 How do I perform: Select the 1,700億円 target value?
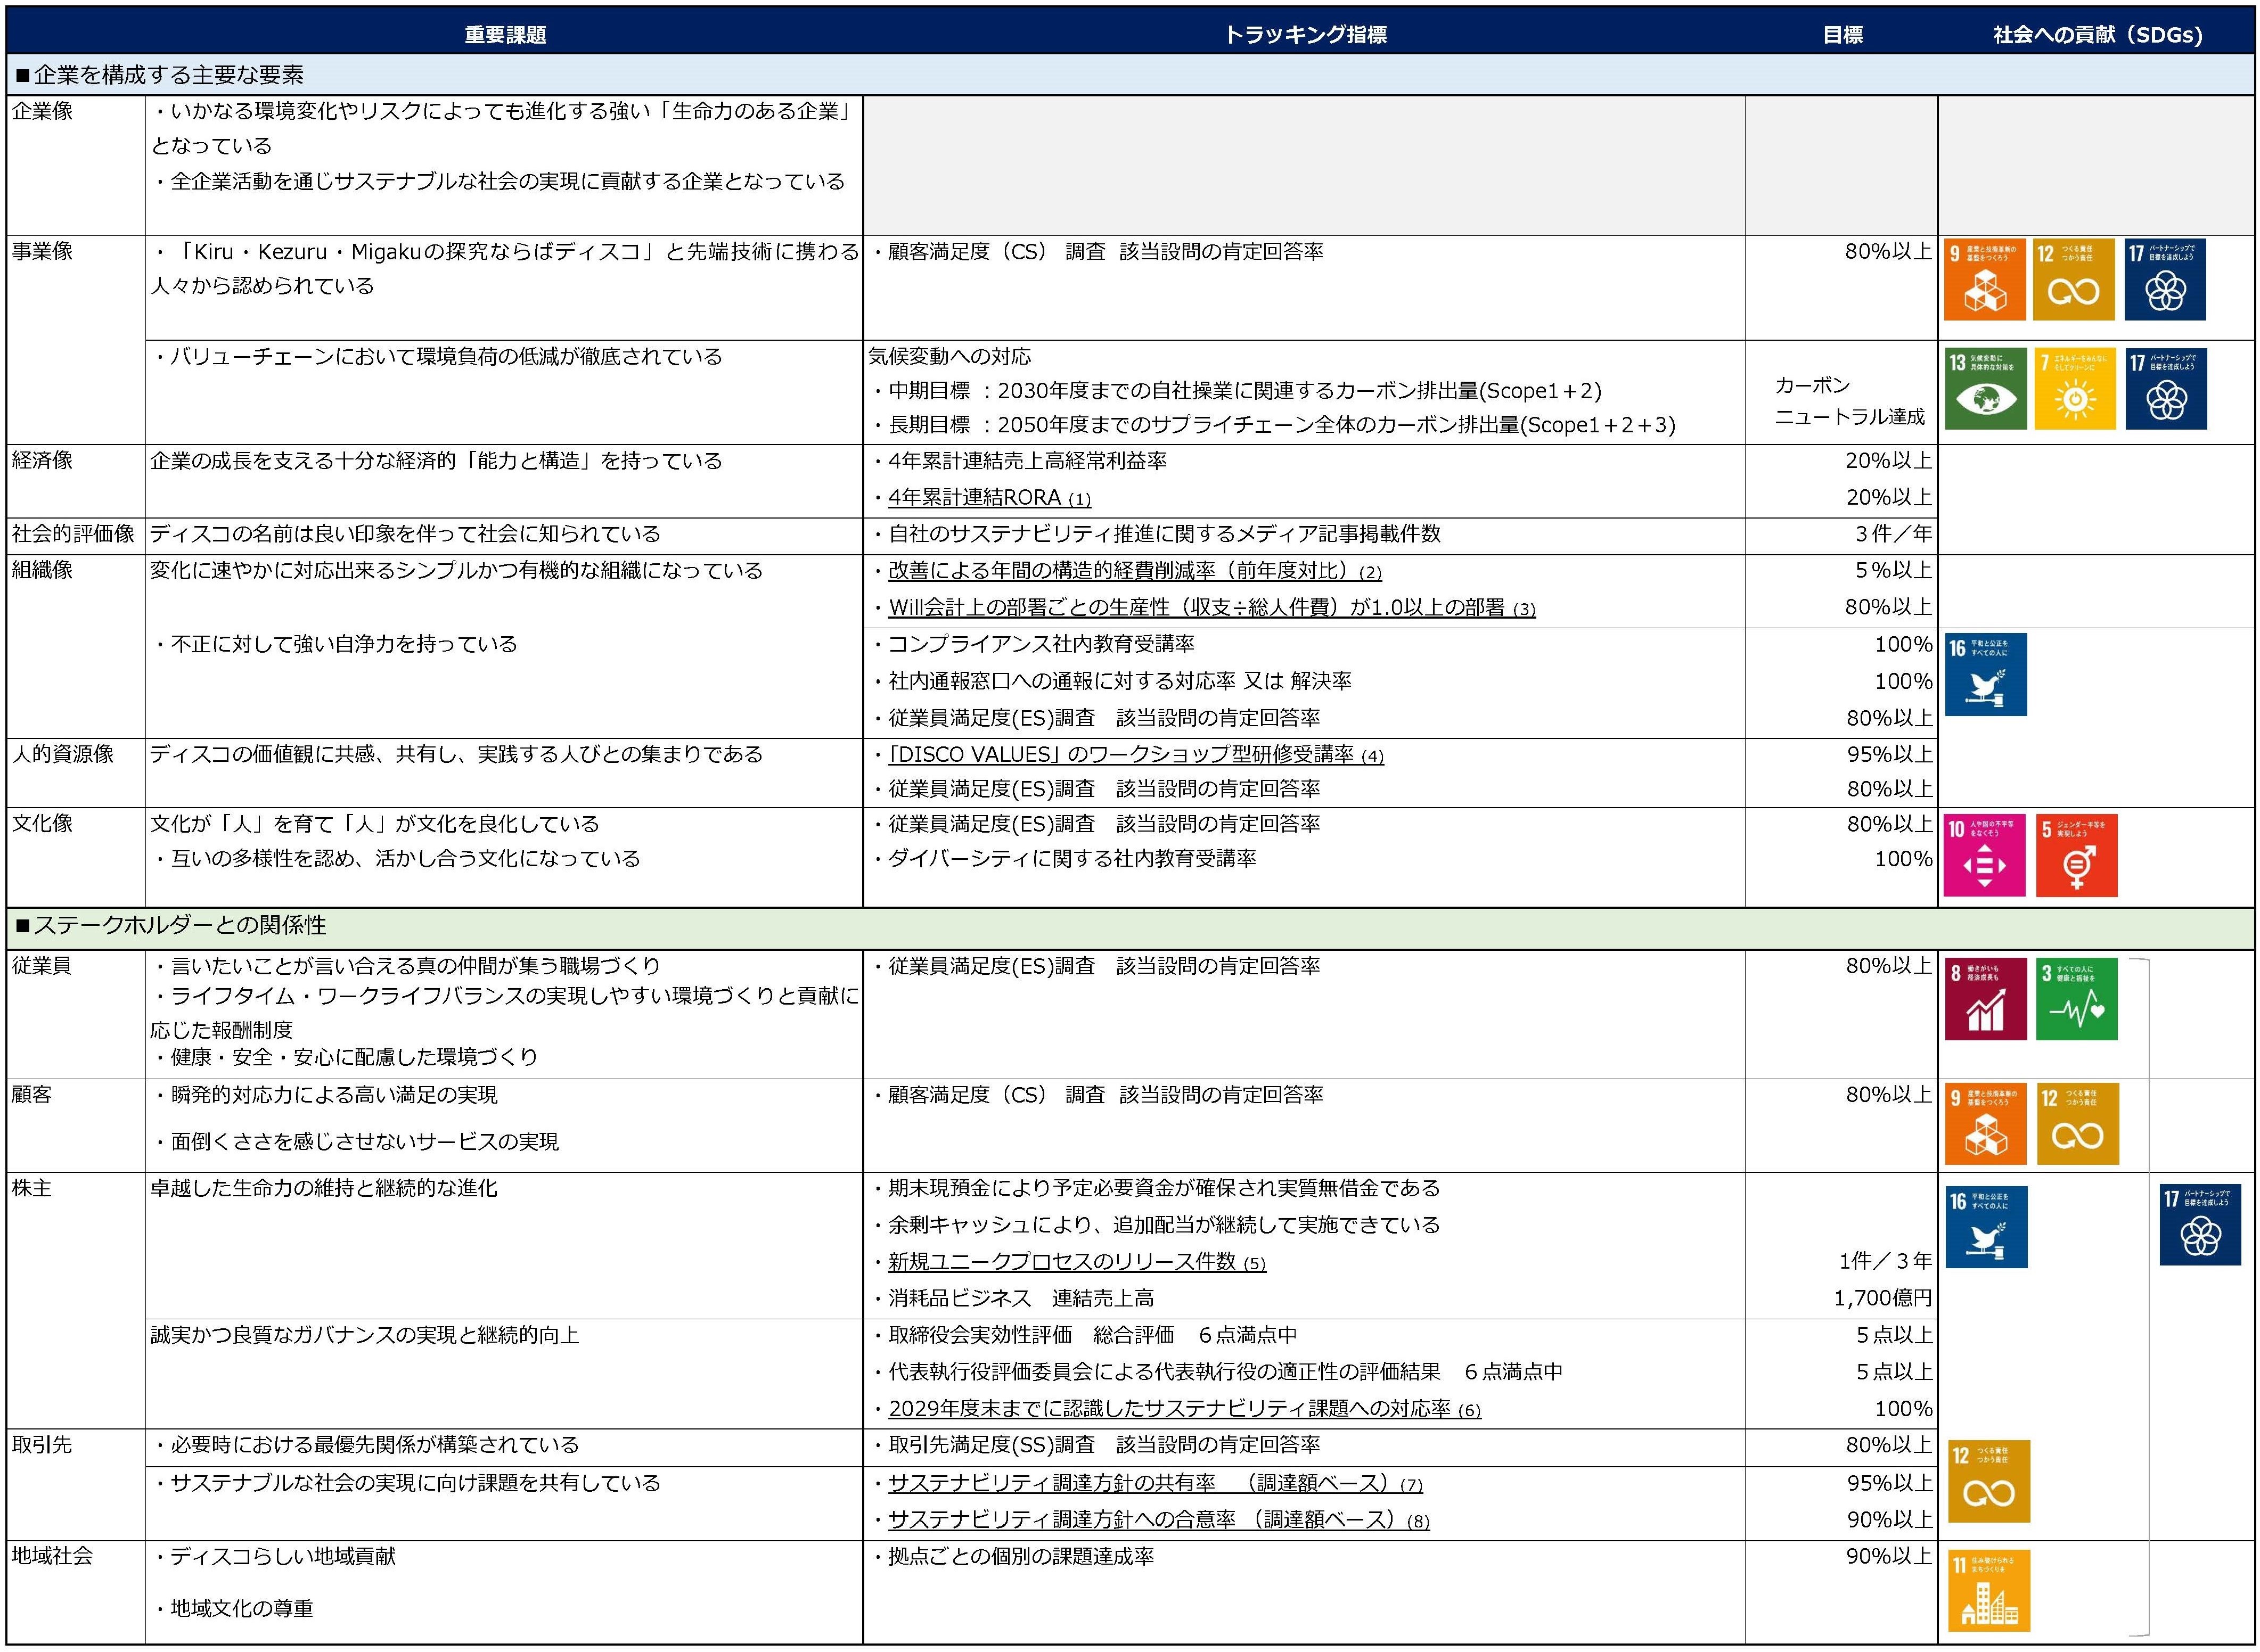1883,1299
